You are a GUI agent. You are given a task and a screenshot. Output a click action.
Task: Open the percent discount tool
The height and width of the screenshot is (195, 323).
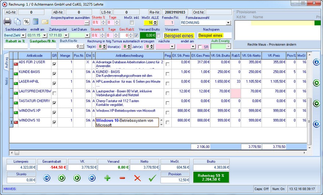pyautogui.click(x=26, y=21)
